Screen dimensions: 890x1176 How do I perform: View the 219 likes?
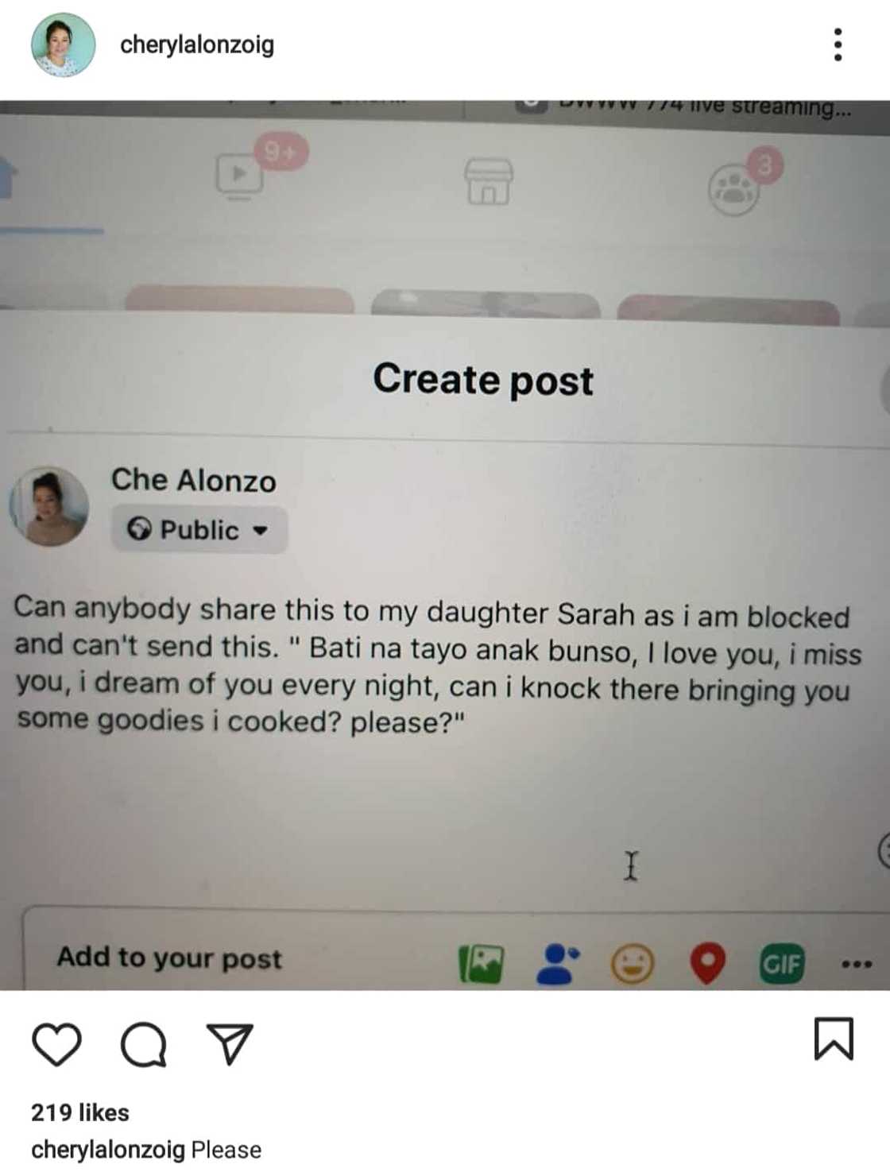(x=79, y=1112)
